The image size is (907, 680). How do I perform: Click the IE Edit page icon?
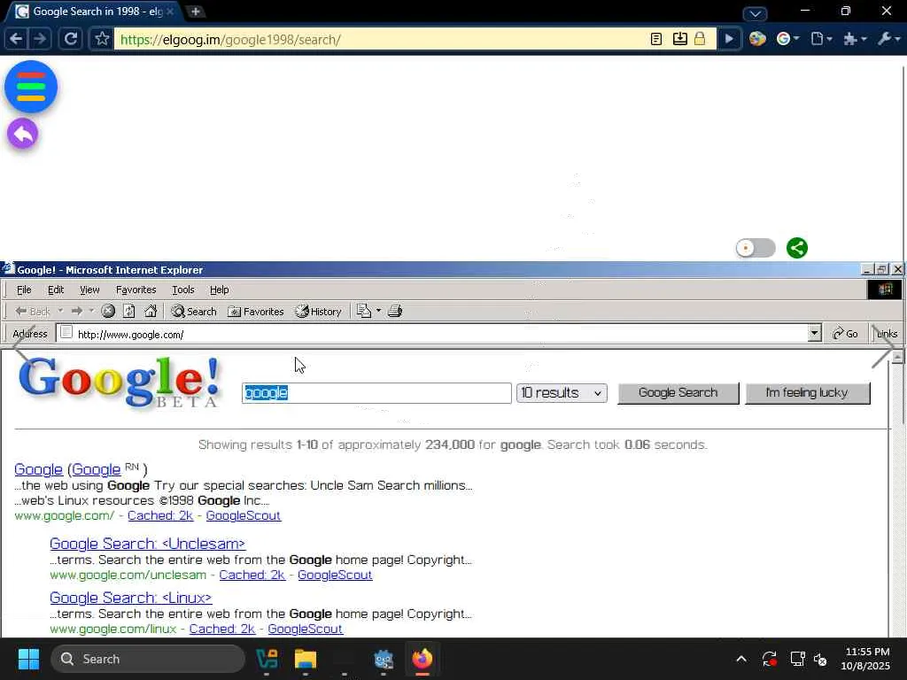click(364, 311)
